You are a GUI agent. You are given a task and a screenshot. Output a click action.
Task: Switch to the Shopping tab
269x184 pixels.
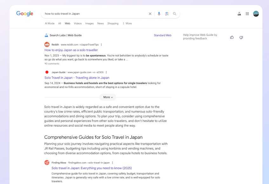113,23
